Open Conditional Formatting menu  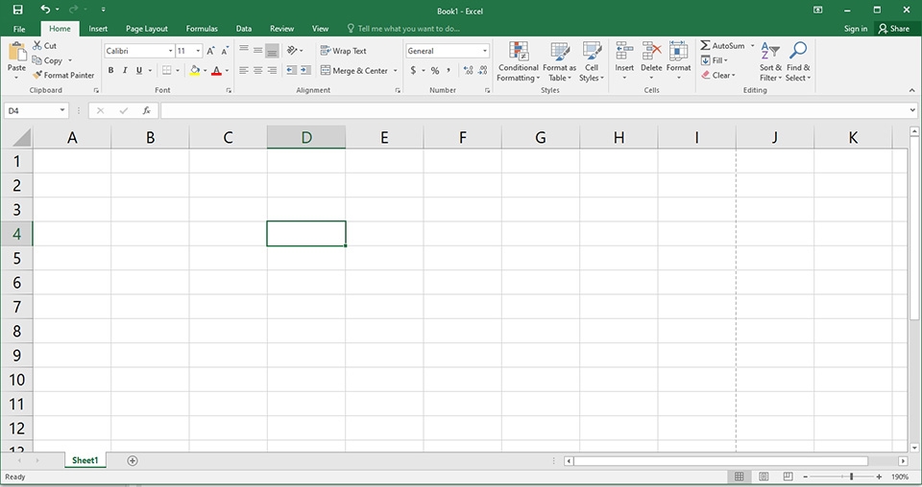click(x=518, y=61)
